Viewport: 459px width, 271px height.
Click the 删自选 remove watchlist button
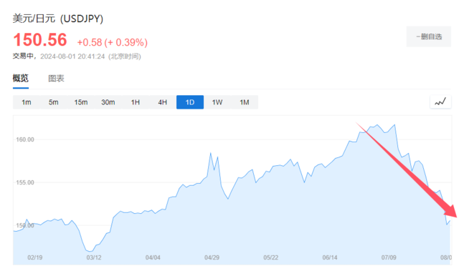click(x=429, y=36)
